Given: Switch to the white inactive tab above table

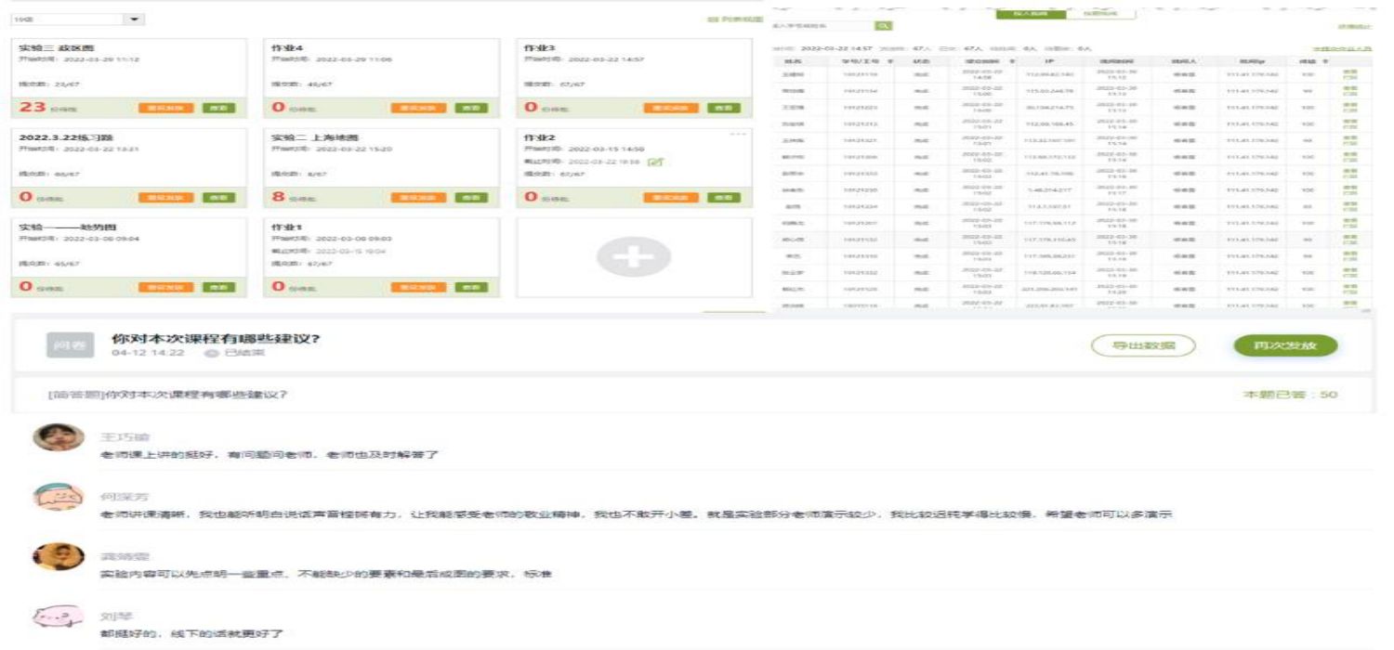Looking at the screenshot, I should (1094, 14).
